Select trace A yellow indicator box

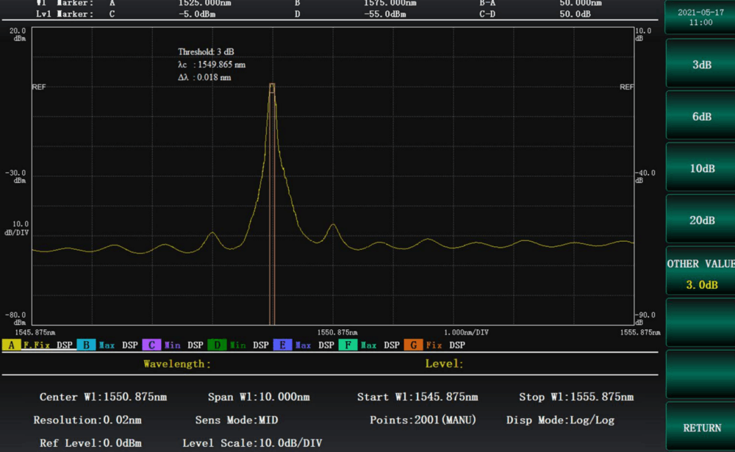11,345
